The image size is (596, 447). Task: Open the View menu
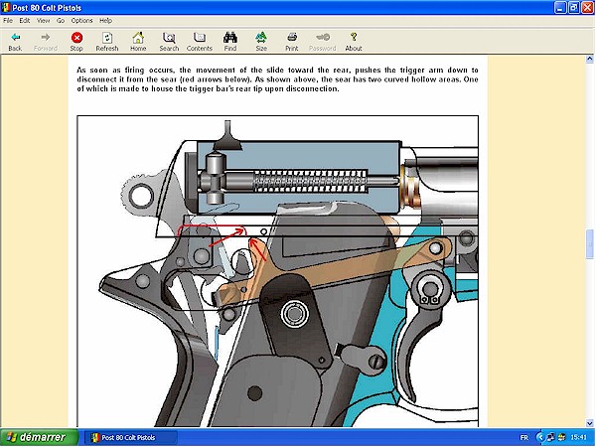click(44, 21)
